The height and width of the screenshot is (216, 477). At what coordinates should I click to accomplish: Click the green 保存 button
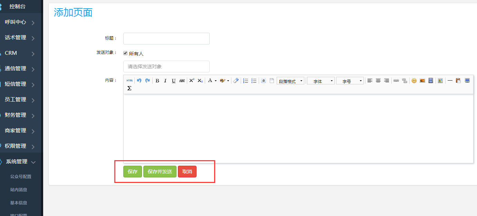tap(133, 172)
